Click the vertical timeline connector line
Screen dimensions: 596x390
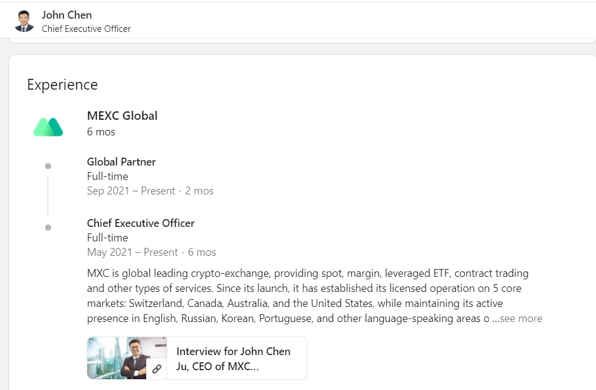[48, 196]
